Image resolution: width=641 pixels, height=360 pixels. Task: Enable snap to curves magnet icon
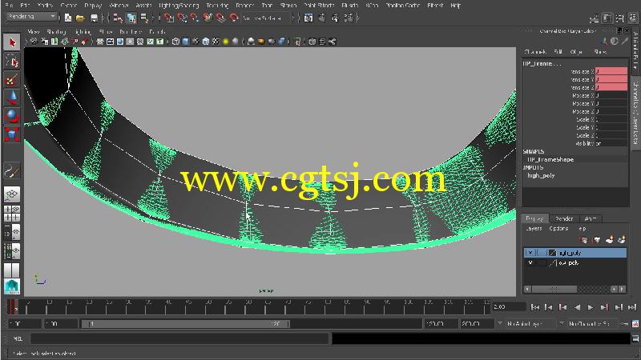tap(182, 18)
